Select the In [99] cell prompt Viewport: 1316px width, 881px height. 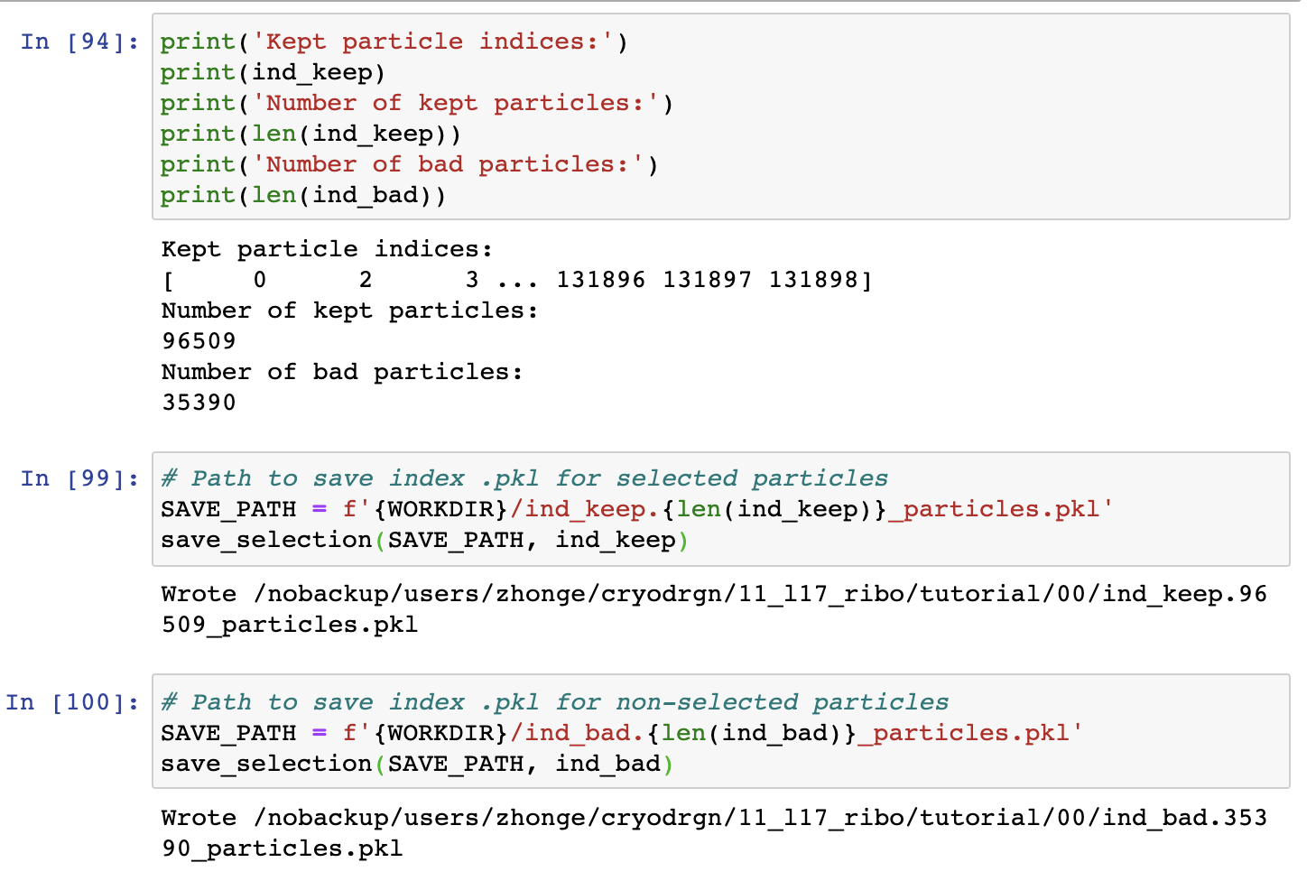pyautogui.click(x=79, y=478)
